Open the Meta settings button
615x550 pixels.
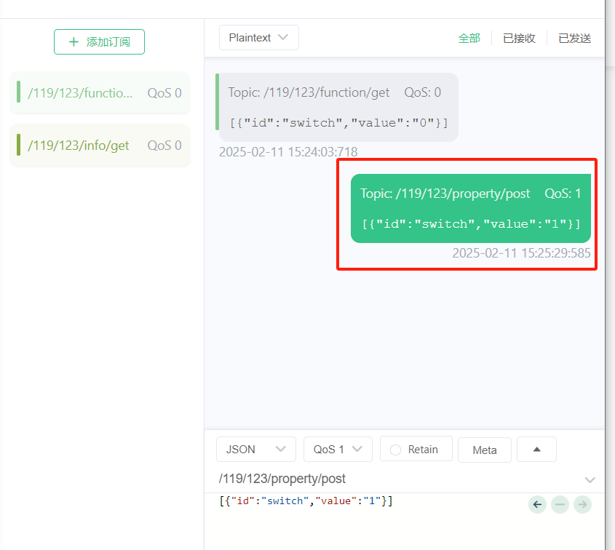tap(484, 450)
